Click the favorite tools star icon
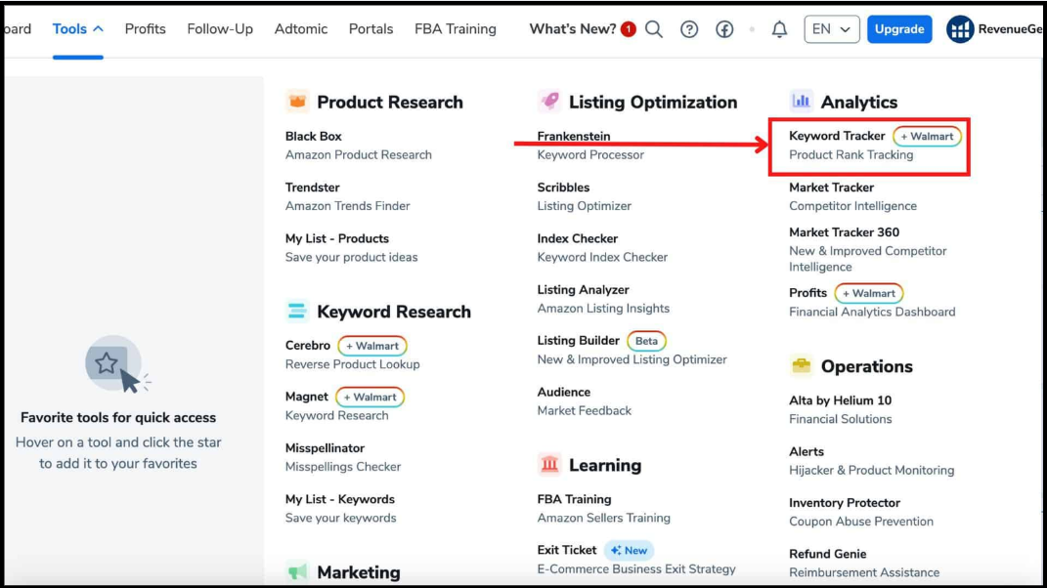 108,364
